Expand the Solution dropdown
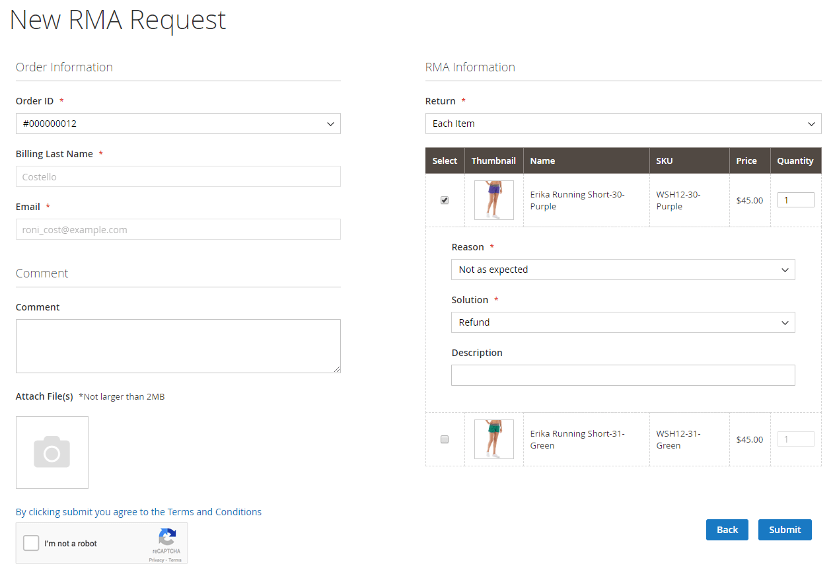 tap(623, 322)
